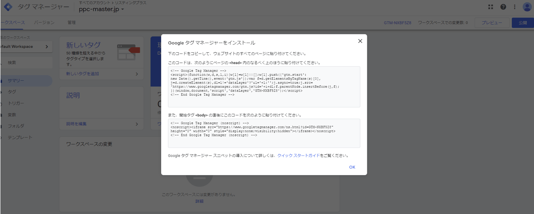Expand the ppc-master.jp container dropdown
Image resolution: width=534 pixels, height=214 pixels.
click(102, 9)
